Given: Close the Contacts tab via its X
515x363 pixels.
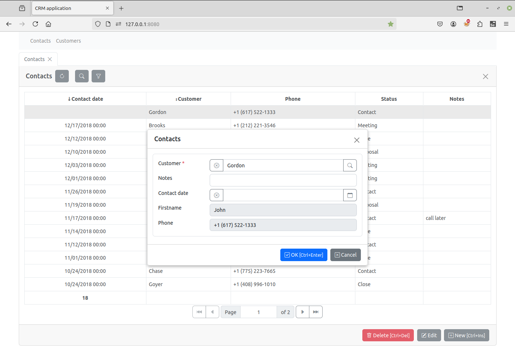Looking at the screenshot, I should pos(50,59).
